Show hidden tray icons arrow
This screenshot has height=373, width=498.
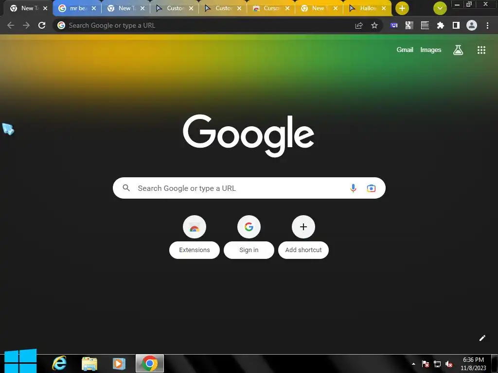point(413,364)
